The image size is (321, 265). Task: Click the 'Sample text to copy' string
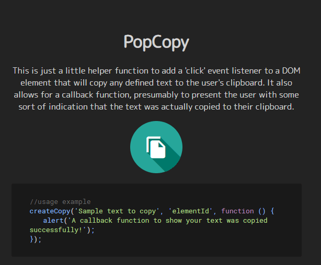117,211
